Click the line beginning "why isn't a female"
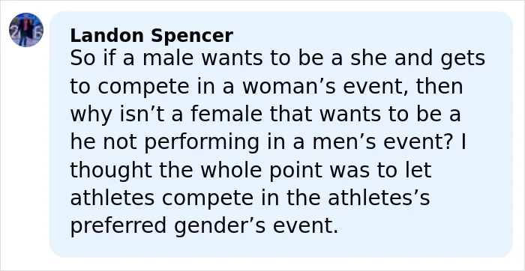The width and height of the screenshot is (525, 271). [265, 115]
